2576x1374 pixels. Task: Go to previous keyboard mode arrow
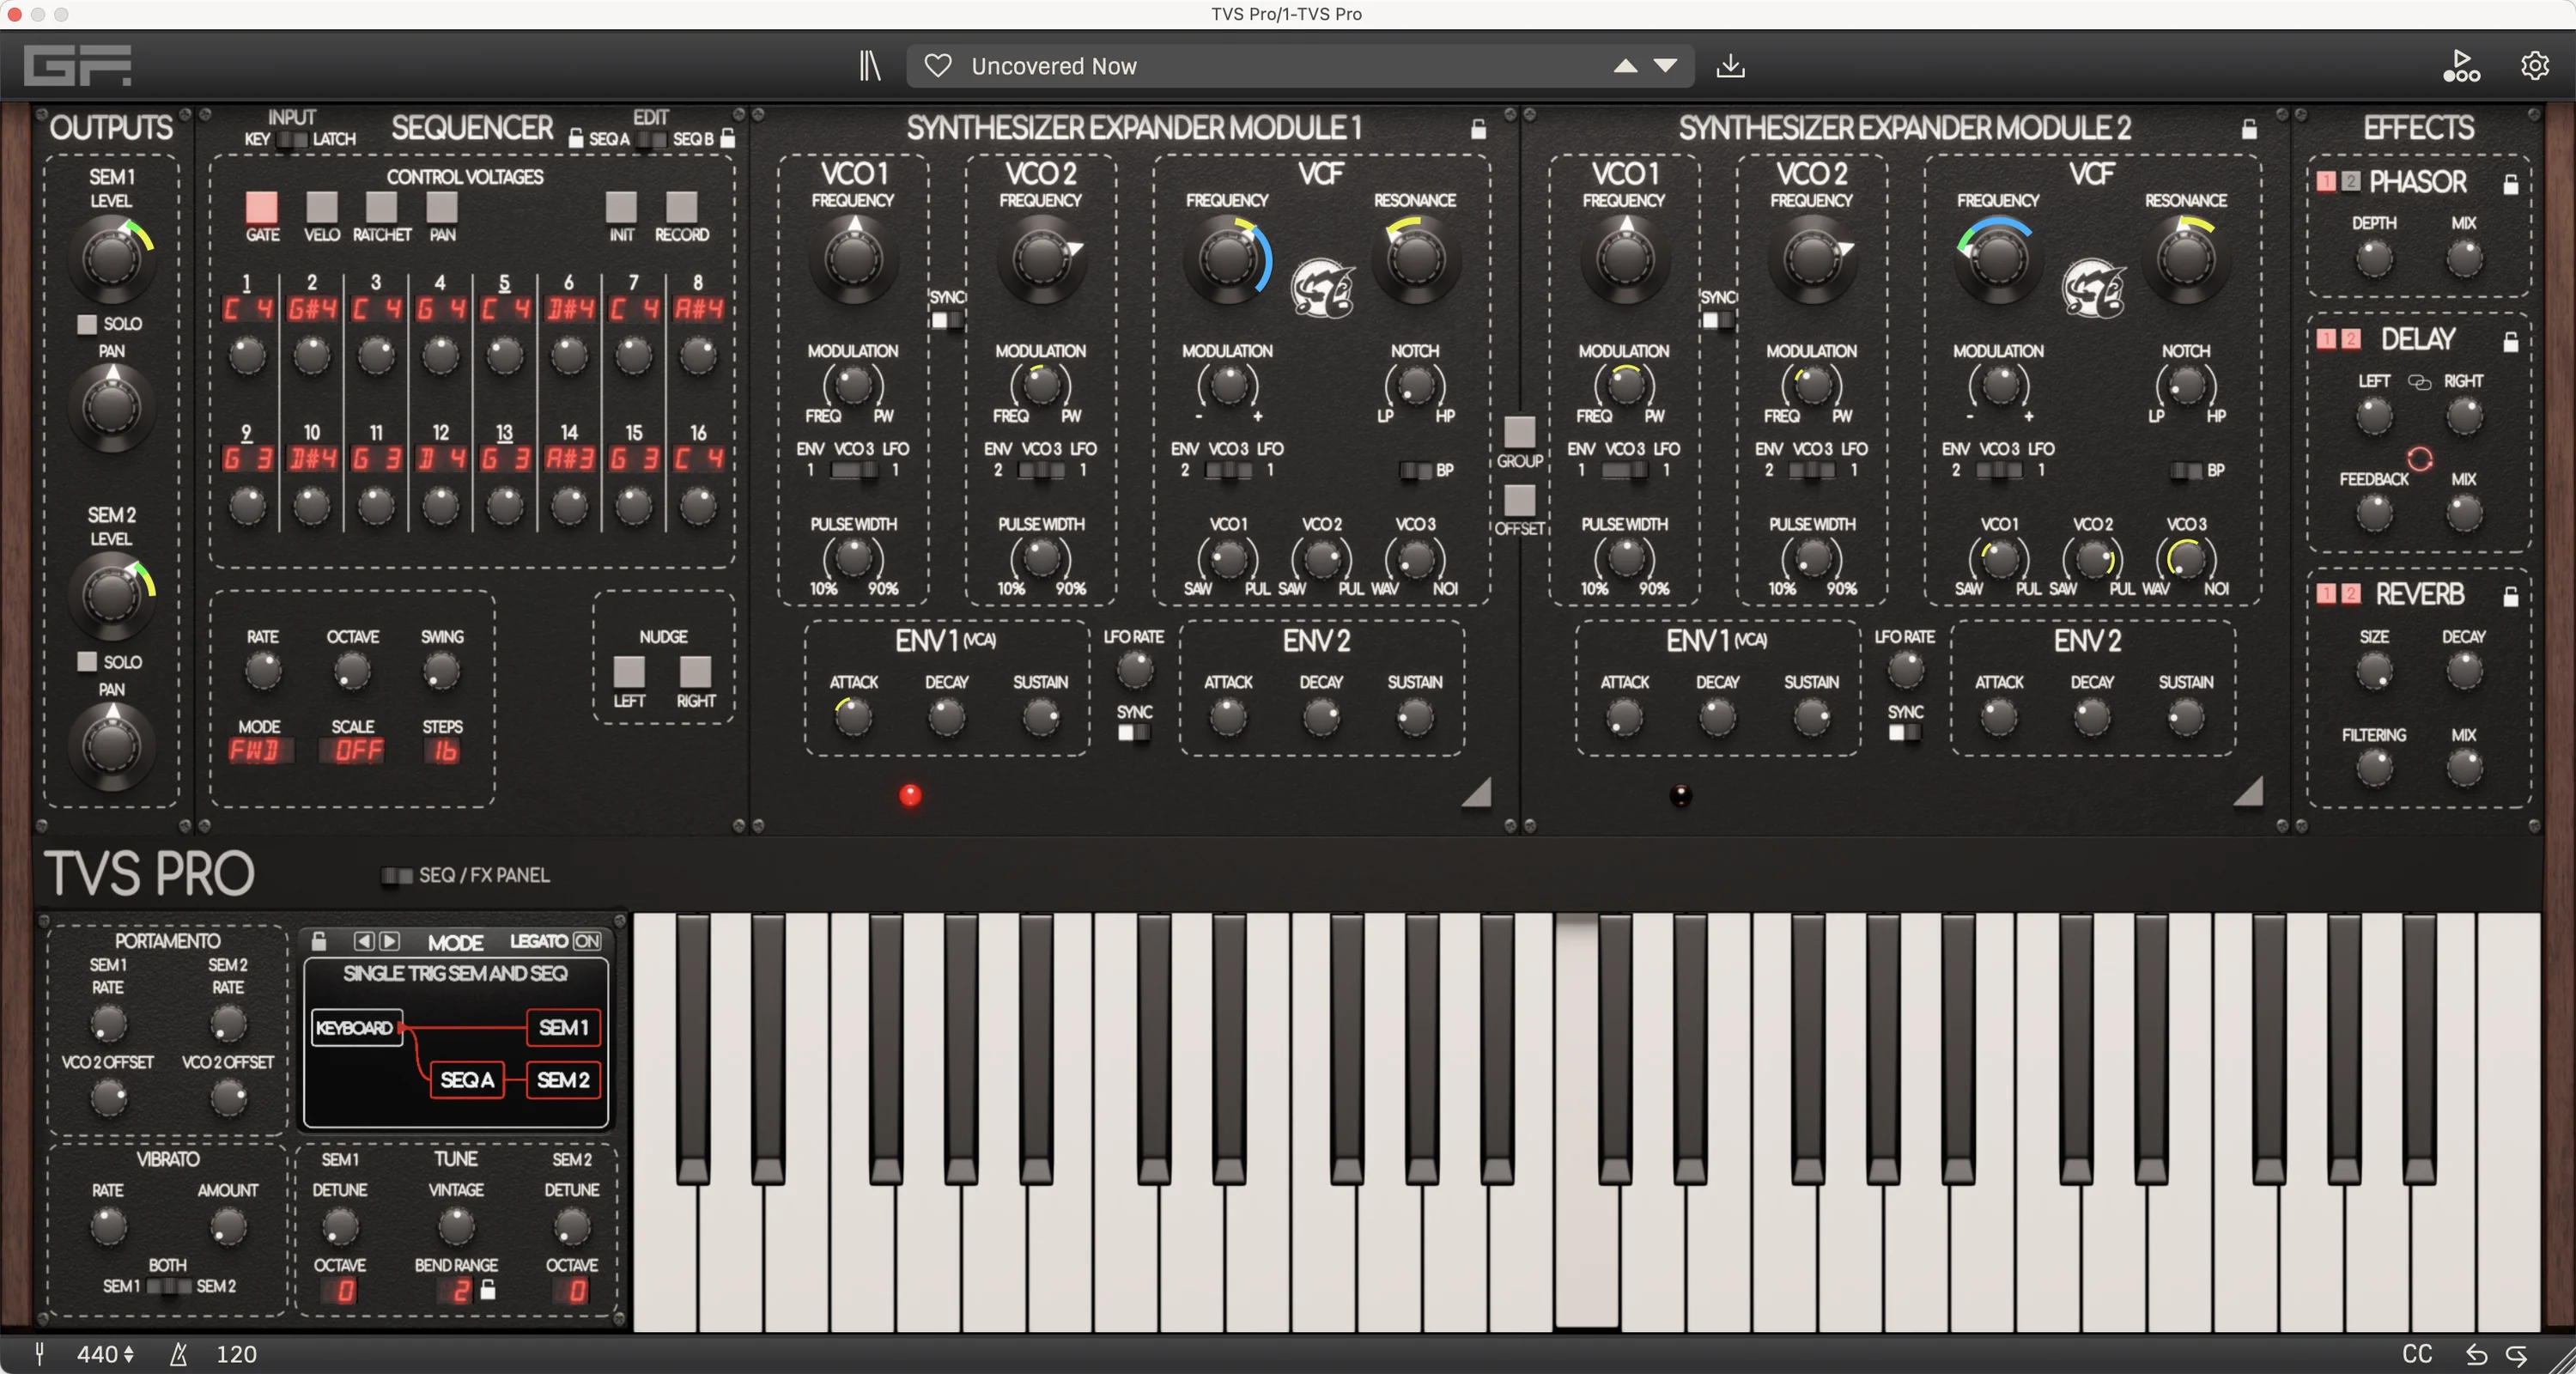[363, 941]
